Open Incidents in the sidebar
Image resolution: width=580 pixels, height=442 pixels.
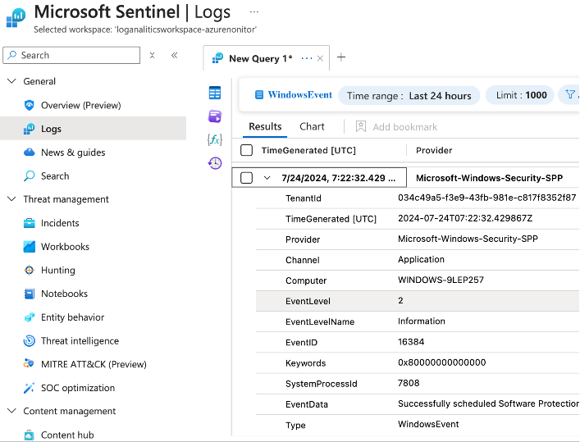(60, 223)
